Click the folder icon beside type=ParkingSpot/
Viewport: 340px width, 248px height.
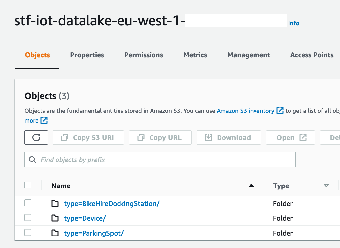(x=55, y=233)
